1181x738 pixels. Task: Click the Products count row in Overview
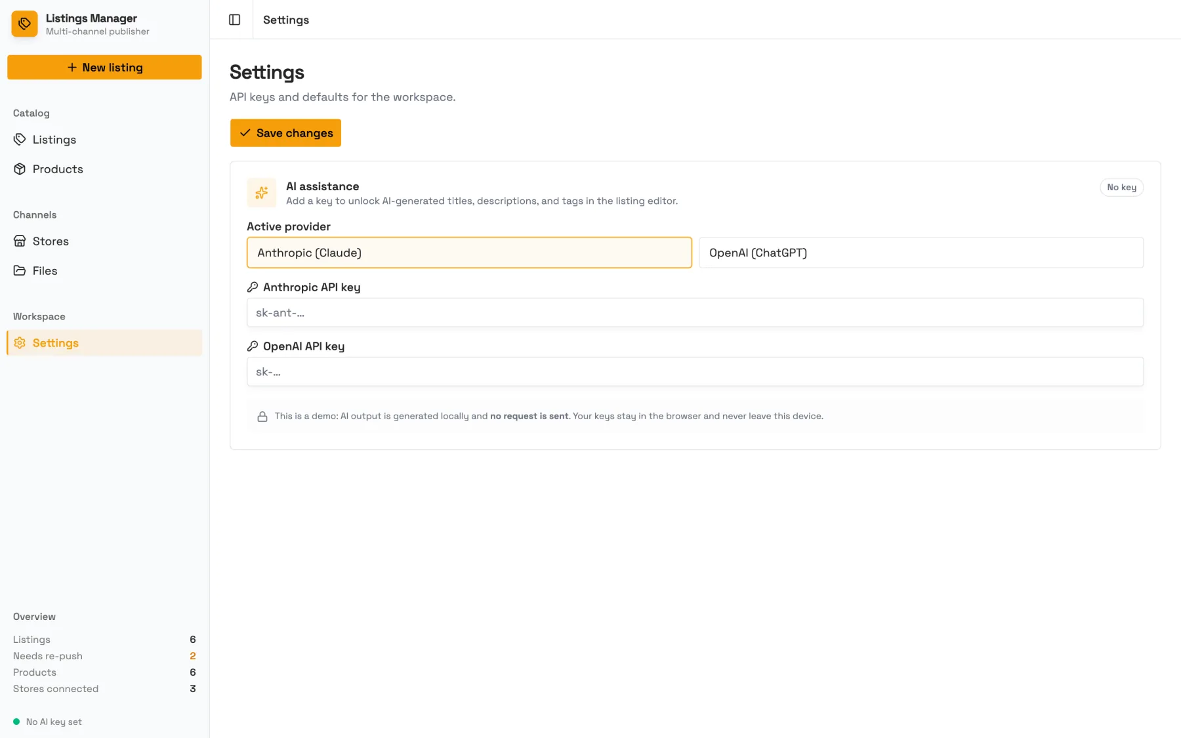(x=104, y=672)
